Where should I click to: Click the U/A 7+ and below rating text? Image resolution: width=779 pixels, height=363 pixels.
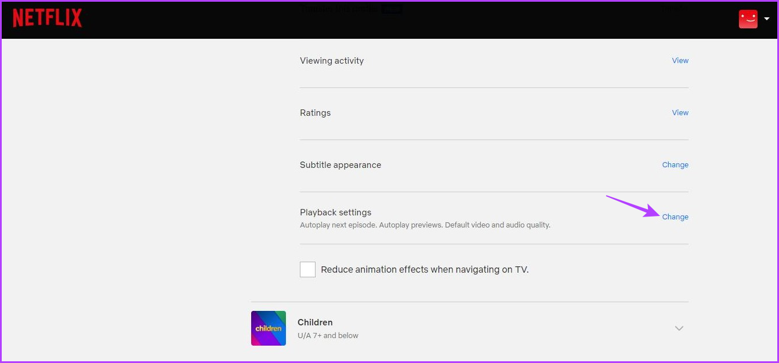pyautogui.click(x=328, y=336)
